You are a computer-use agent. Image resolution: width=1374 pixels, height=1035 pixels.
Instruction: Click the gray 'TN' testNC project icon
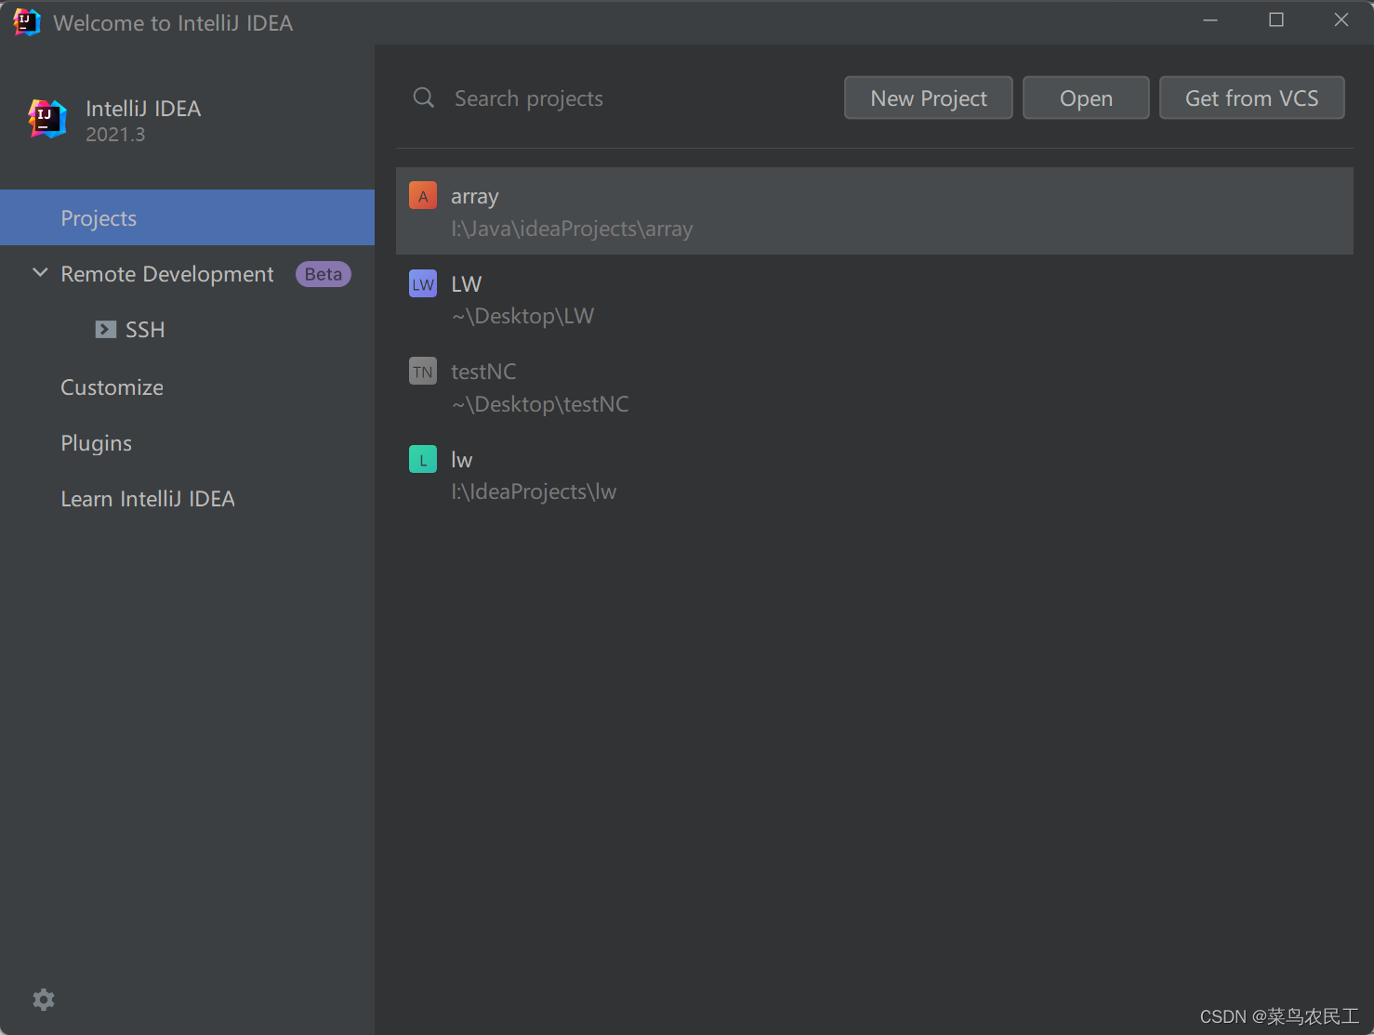(x=423, y=372)
